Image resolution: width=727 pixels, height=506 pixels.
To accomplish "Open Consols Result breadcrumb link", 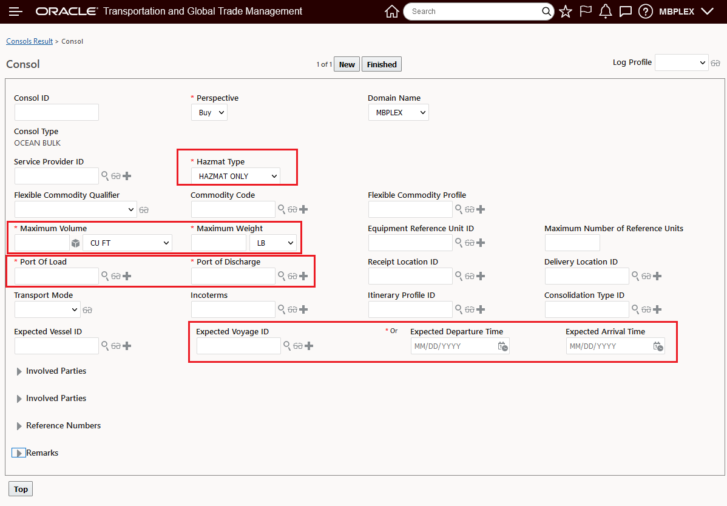I will [30, 41].
